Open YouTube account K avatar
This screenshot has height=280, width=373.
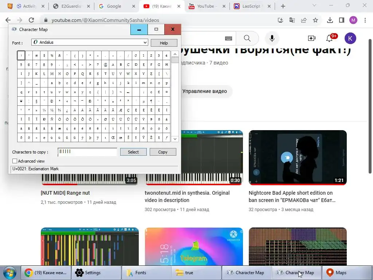click(350, 38)
